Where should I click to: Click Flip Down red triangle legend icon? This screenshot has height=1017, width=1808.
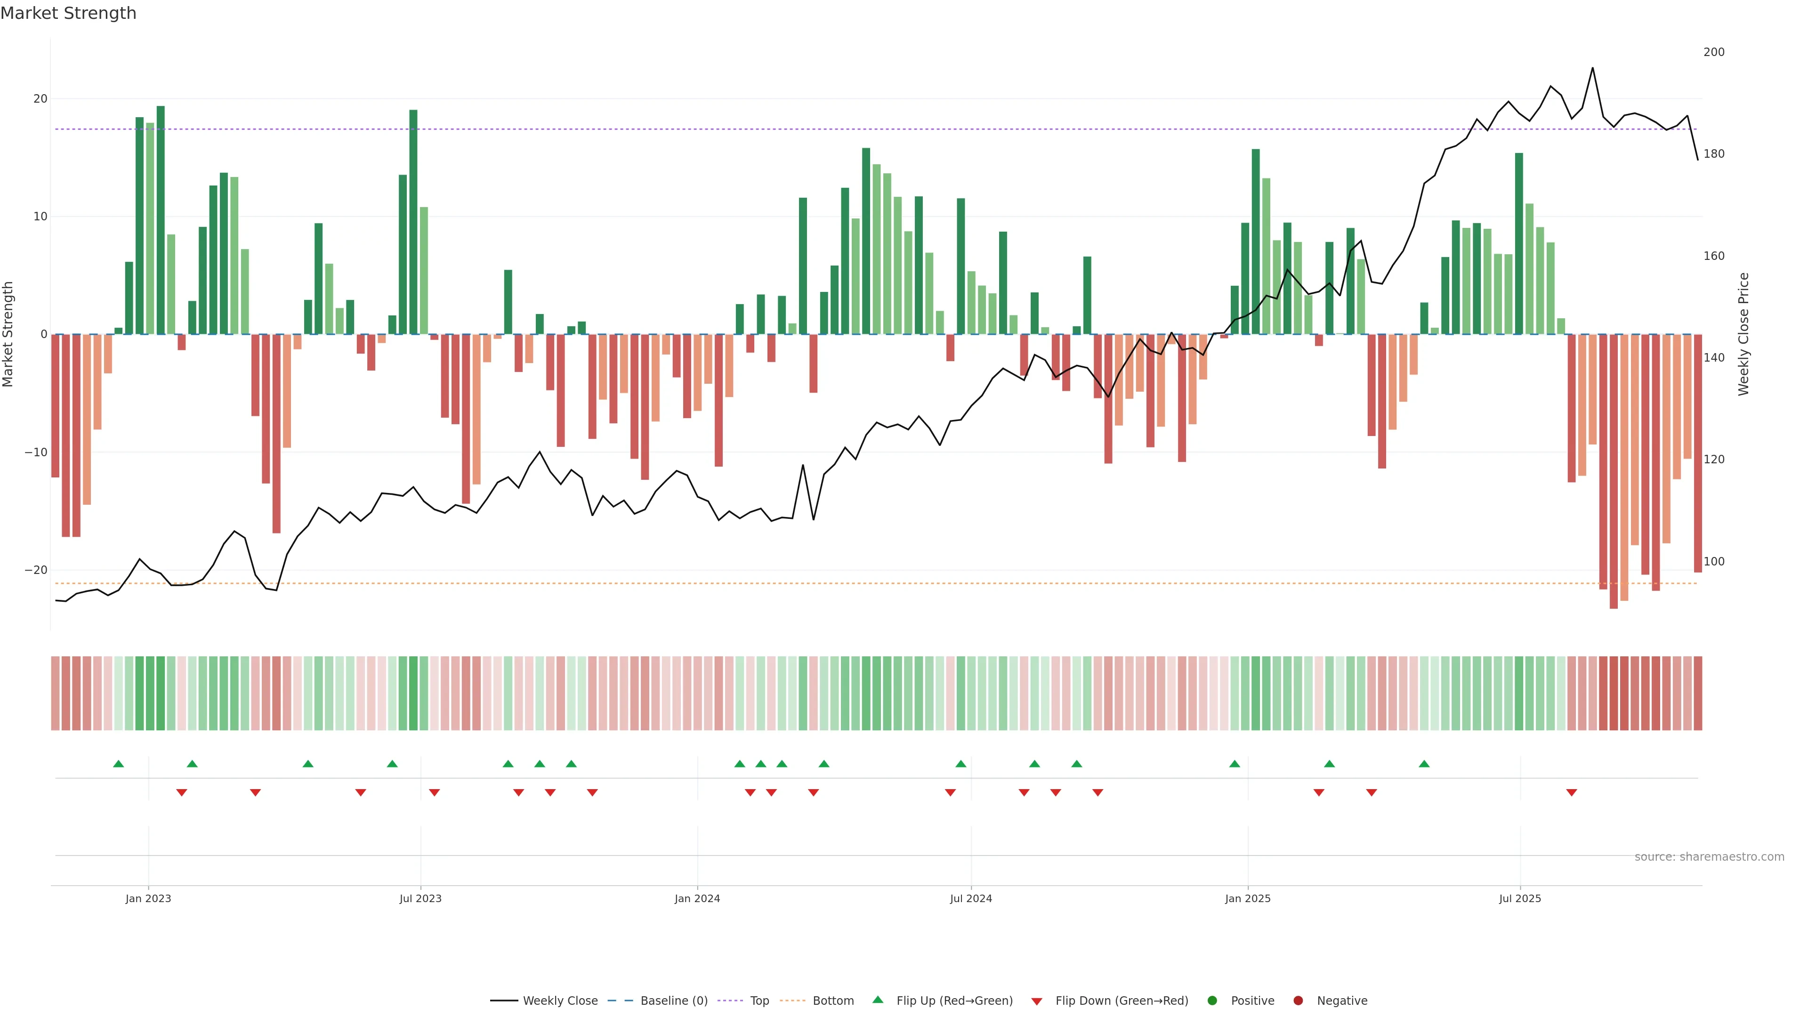point(1037,1001)
